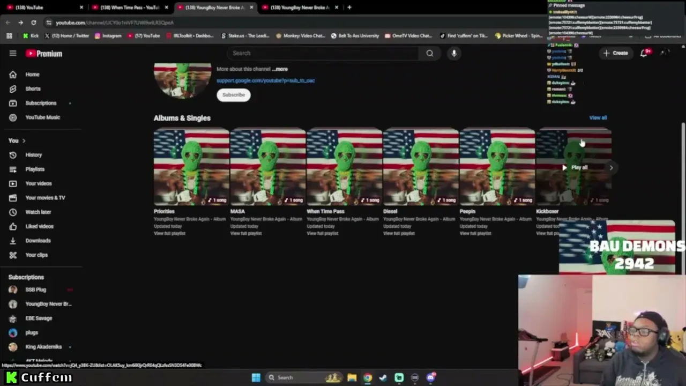Switch to the first '(138) YouTube' tab
Viewport: 686px width, 386px height.
click(x=44, y=8)
